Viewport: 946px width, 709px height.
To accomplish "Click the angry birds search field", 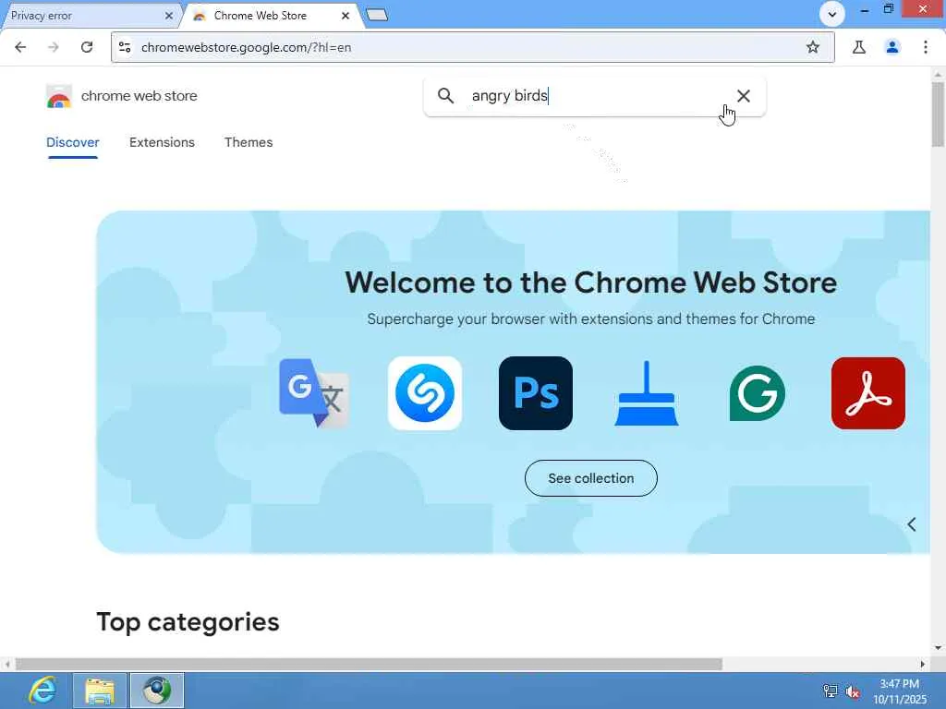I will (594, 95).
